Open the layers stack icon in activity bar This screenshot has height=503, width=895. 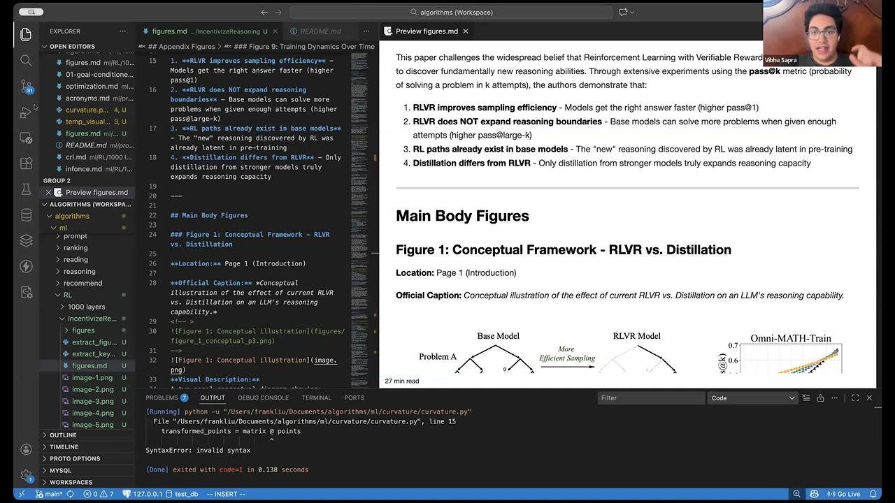click(x=26, y=240)
